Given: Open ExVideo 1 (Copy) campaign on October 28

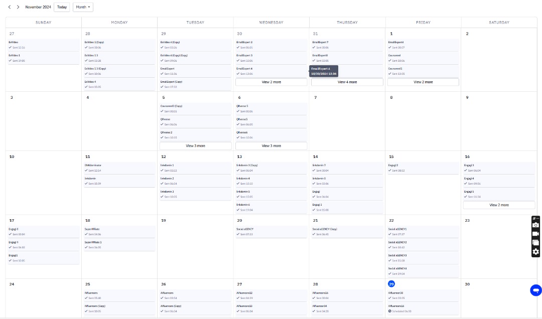Looking at the screenshot, I should click(119, 45).
